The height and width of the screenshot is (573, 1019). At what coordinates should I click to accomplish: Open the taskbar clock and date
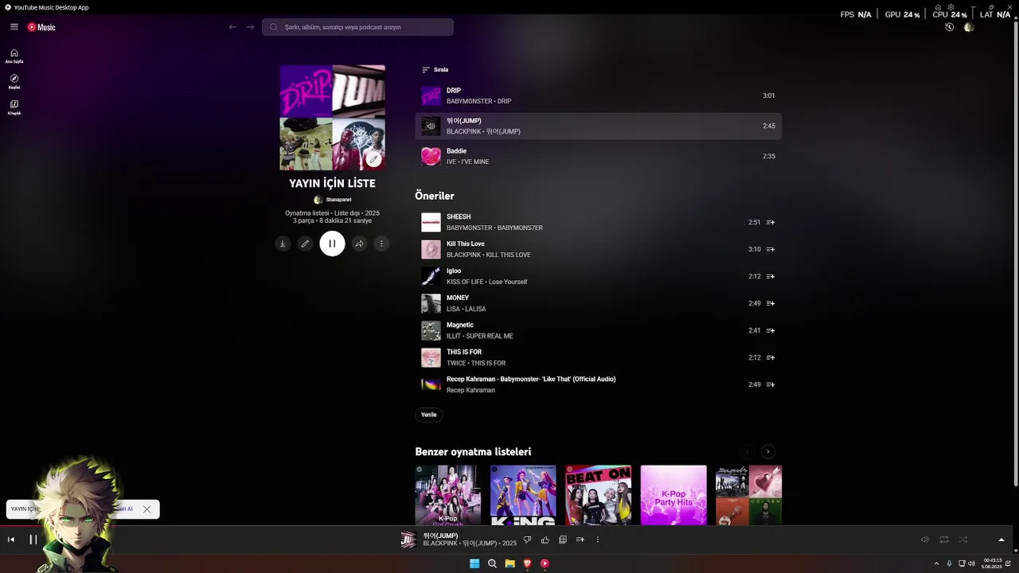992,563
